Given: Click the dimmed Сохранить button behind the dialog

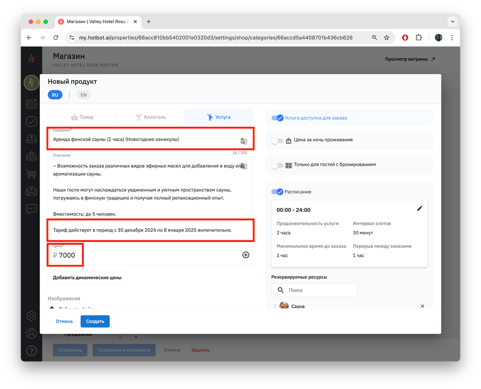Looking at the screenshot, I should coord(70,350).
